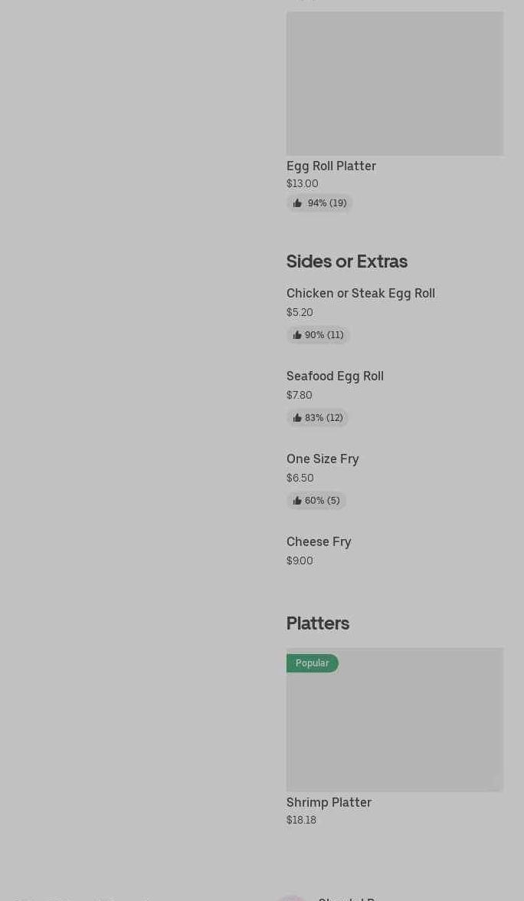Click the $18.18 Shrimp Platter price
The width and height of the screenshot is (524, 901).
click(301, 820)
